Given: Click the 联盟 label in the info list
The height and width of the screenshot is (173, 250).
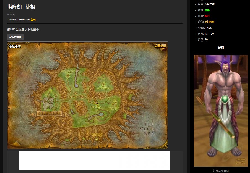Looking at the screenshot, I should tap(200, 10).
